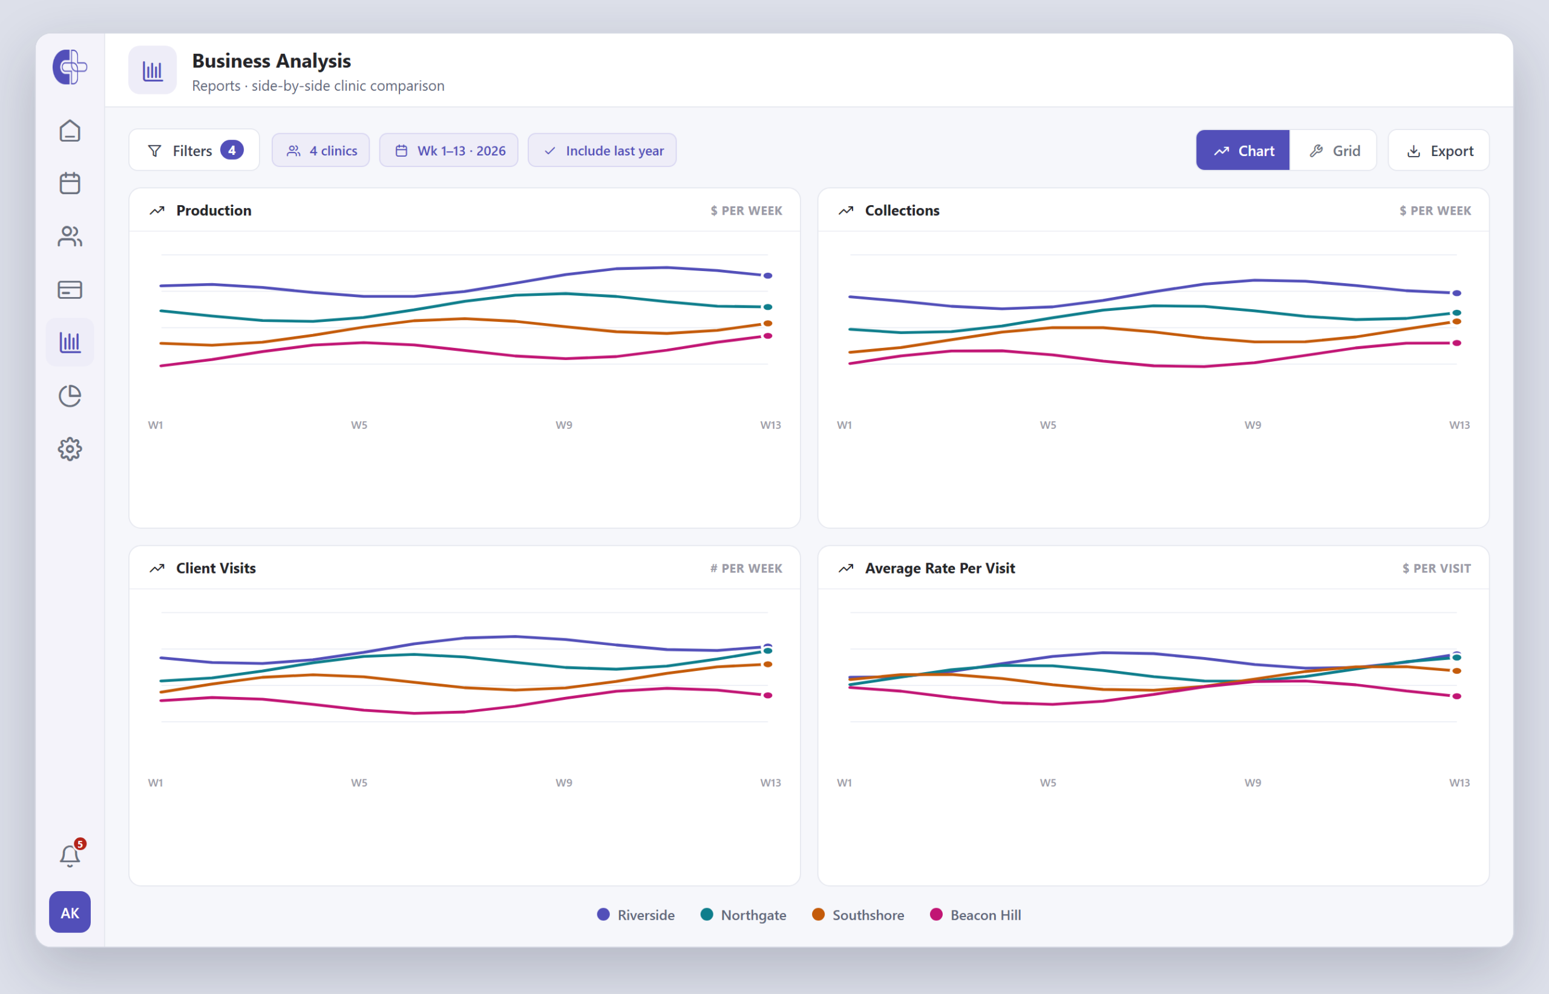Click W13 axis label in Client Visits chart
The width and height of the screenshot is (1549, 994).
771,782
